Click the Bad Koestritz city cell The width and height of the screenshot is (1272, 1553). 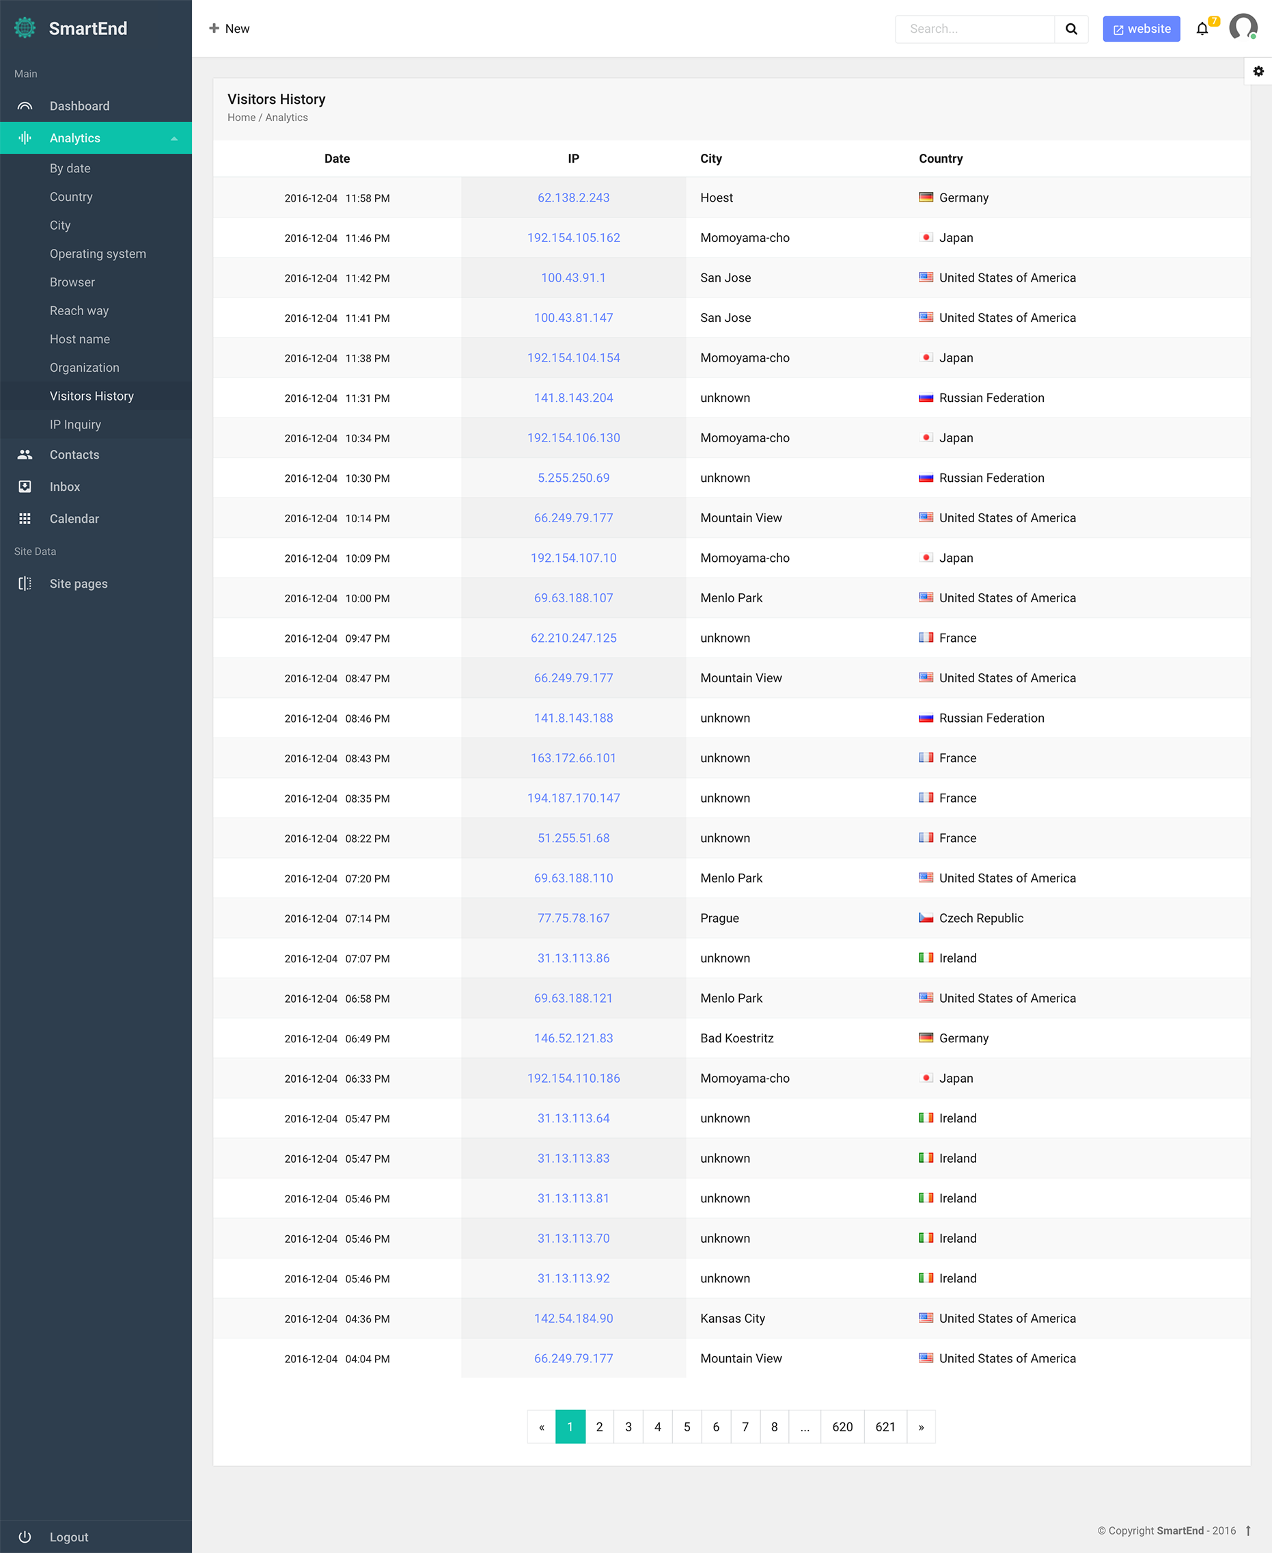point(736,1038)
